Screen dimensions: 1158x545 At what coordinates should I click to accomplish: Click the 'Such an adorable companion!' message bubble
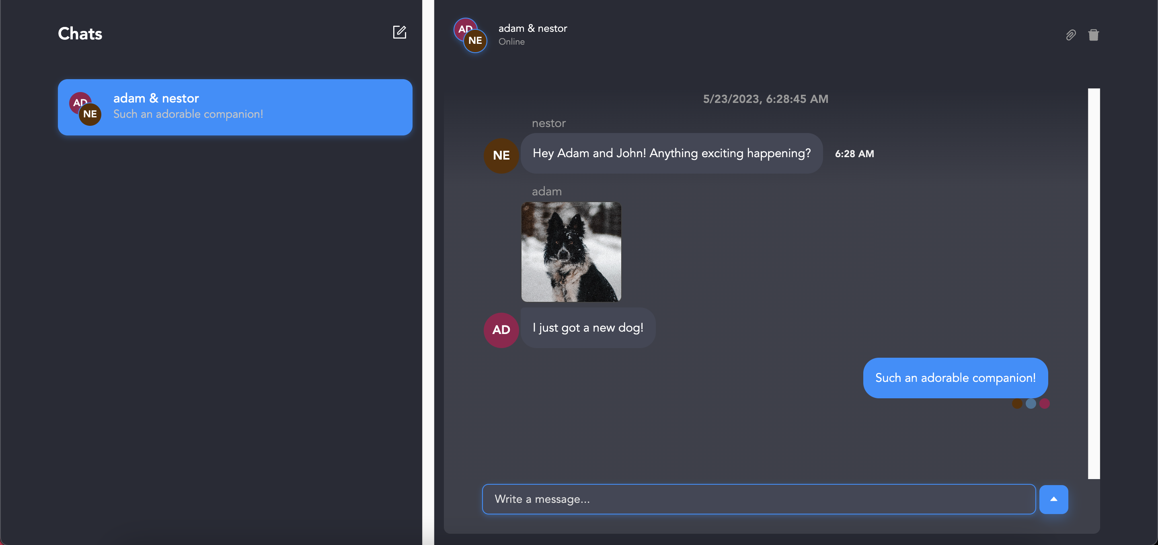click(x=955, y=378)
